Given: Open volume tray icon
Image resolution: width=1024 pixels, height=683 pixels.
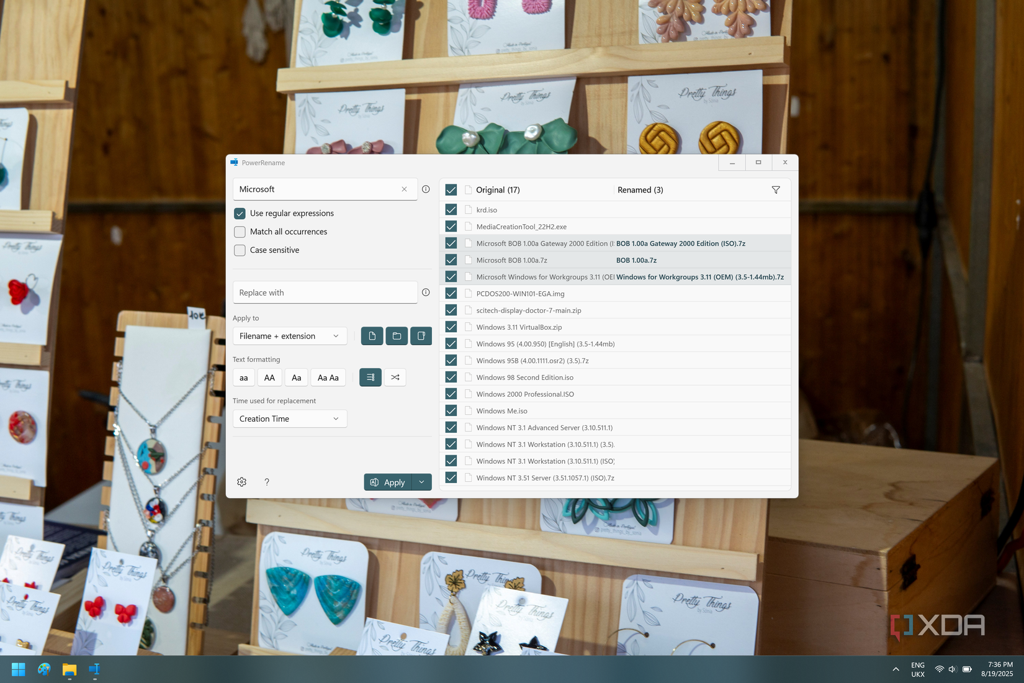Looking at the screenshot, I should 953,669.
